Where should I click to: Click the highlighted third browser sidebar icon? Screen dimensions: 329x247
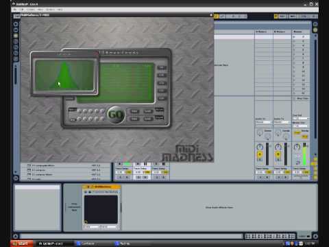16,36
